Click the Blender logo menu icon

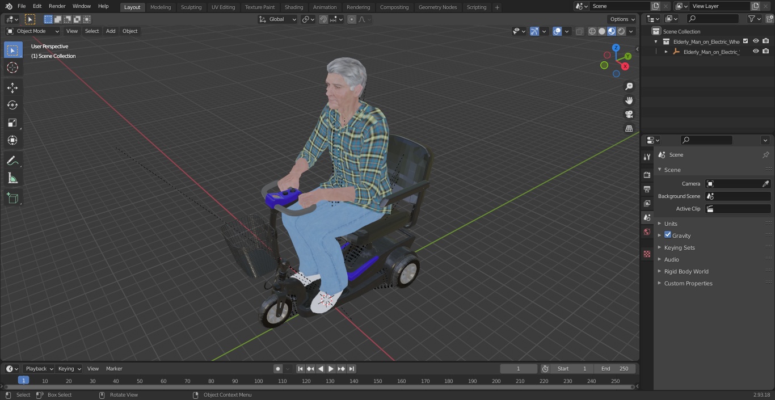coord(9,6)
